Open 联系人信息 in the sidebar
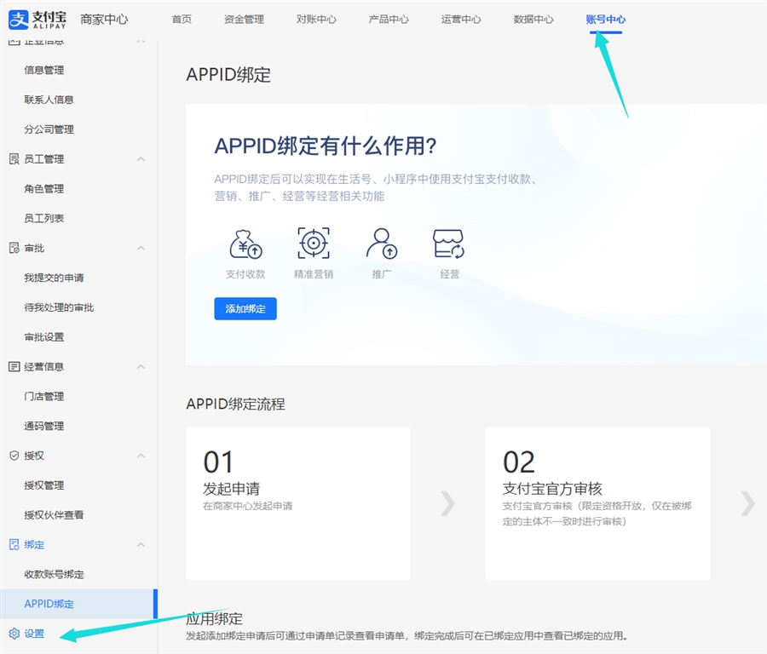Viewport: 767px width, 654px height. tap(49, 100)
